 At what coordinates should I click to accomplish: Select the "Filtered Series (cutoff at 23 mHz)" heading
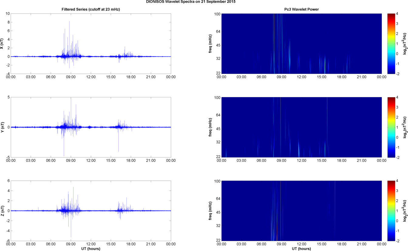pos(91,9)
